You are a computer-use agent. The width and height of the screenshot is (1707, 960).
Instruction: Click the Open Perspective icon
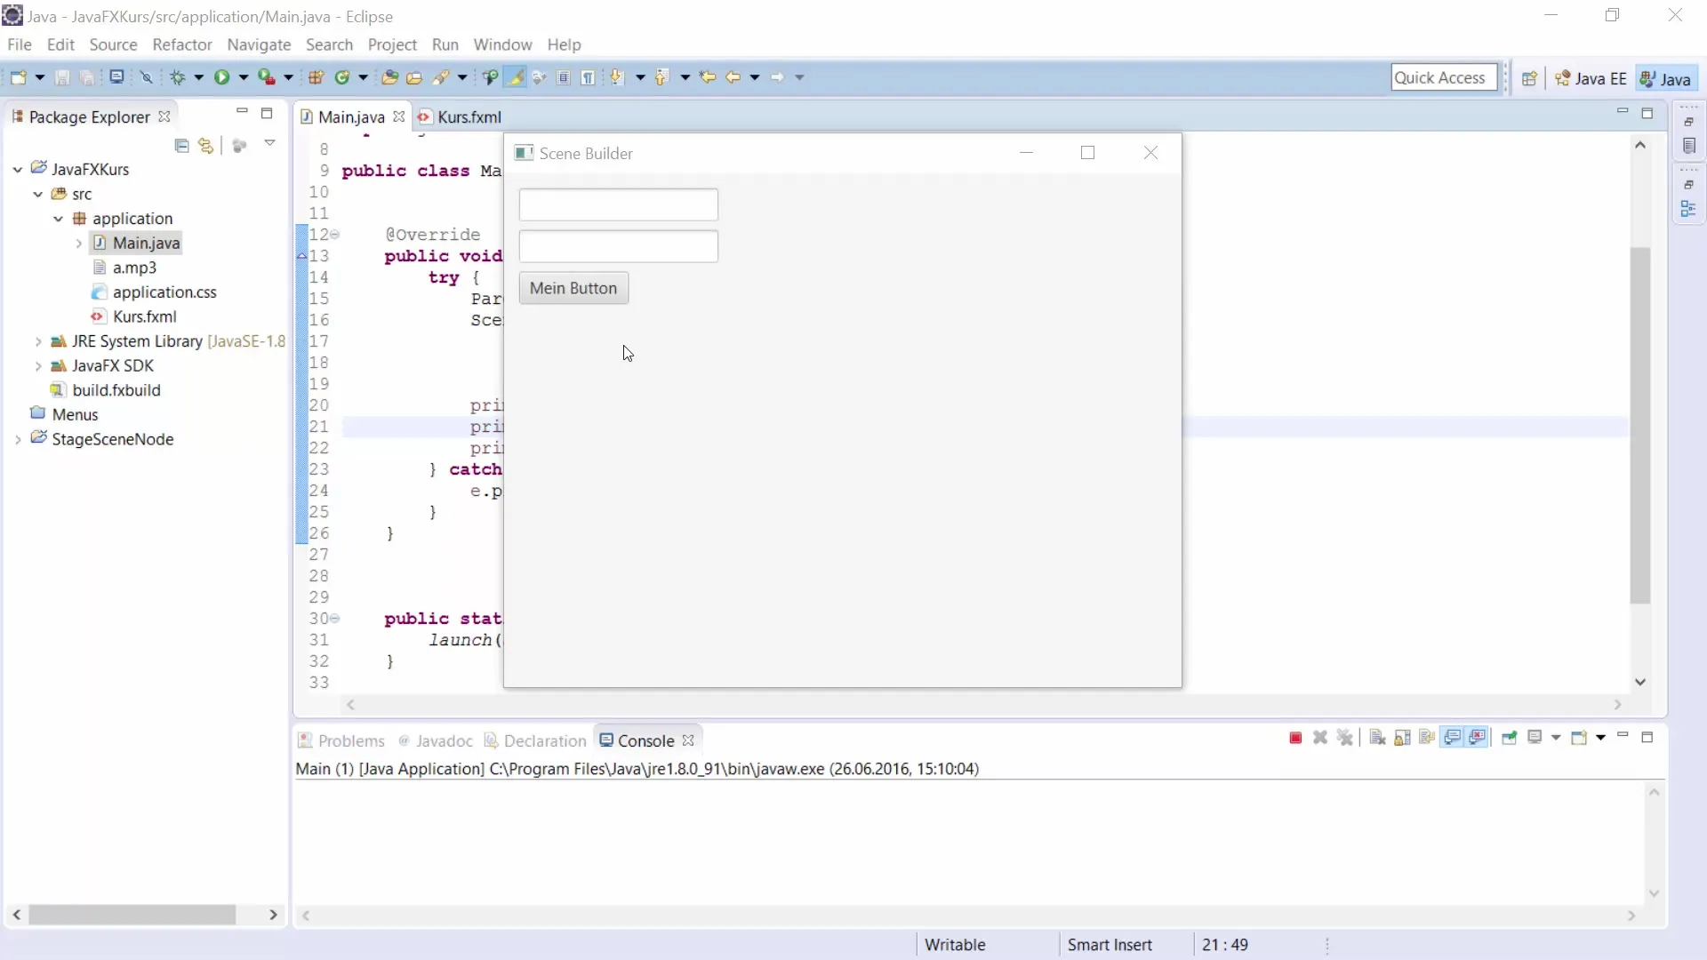(x=1529, y=78)
